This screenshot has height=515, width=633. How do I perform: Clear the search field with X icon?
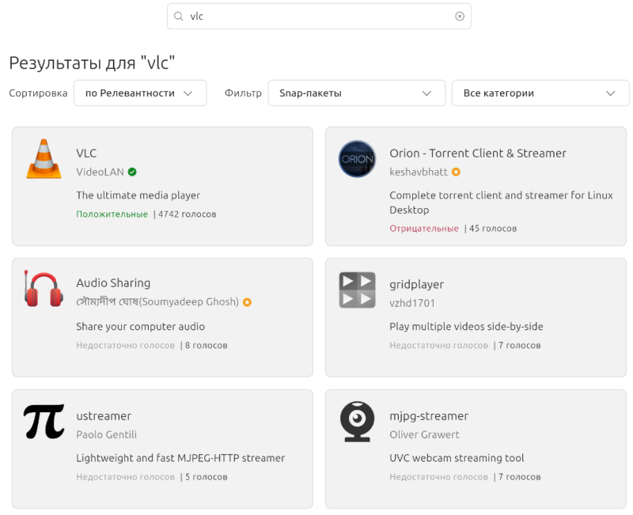tap(460, 16)
